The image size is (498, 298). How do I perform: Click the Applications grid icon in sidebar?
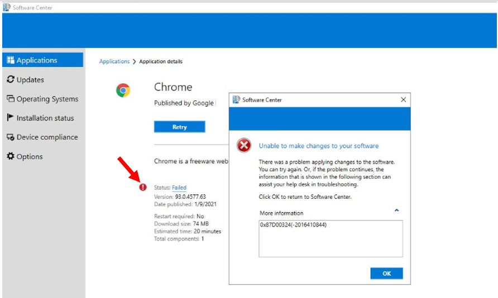click(x=11, y=60)
